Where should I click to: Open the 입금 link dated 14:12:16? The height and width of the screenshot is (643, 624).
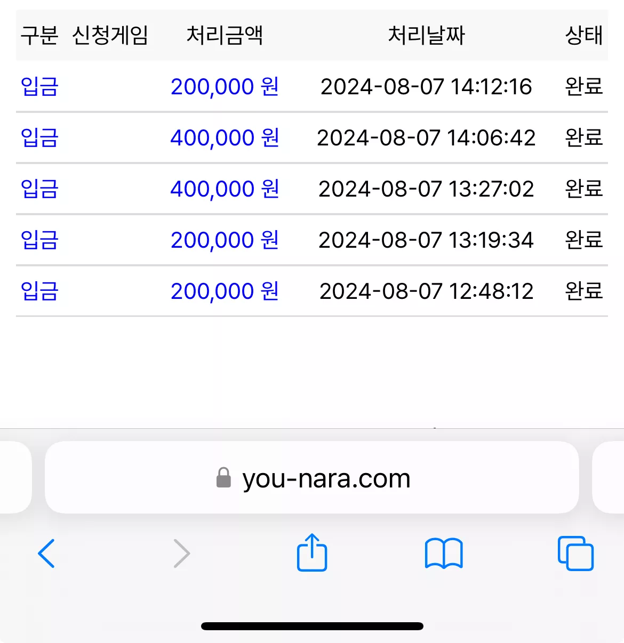coord(39,86)
